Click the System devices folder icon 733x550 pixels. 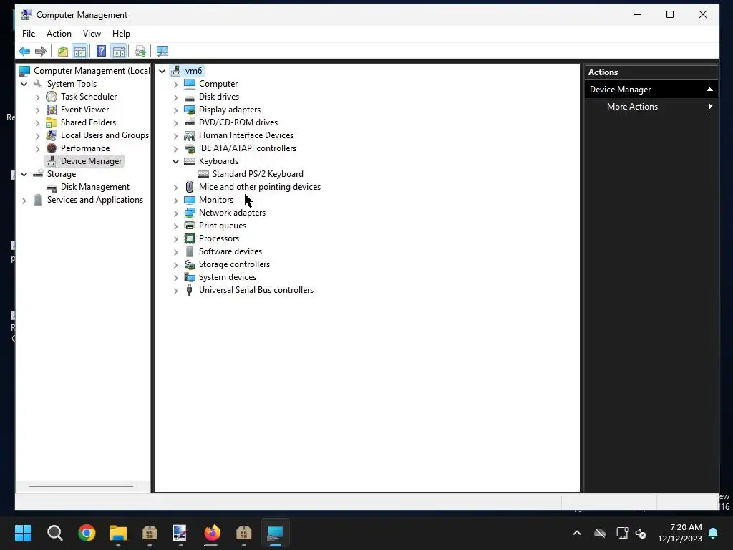click(x=189, y=277)
